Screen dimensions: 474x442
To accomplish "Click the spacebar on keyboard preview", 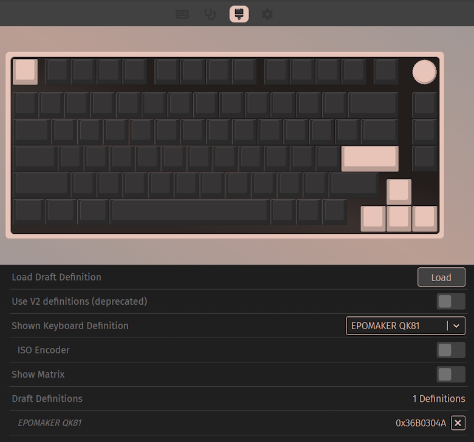I will click(190, 212).
